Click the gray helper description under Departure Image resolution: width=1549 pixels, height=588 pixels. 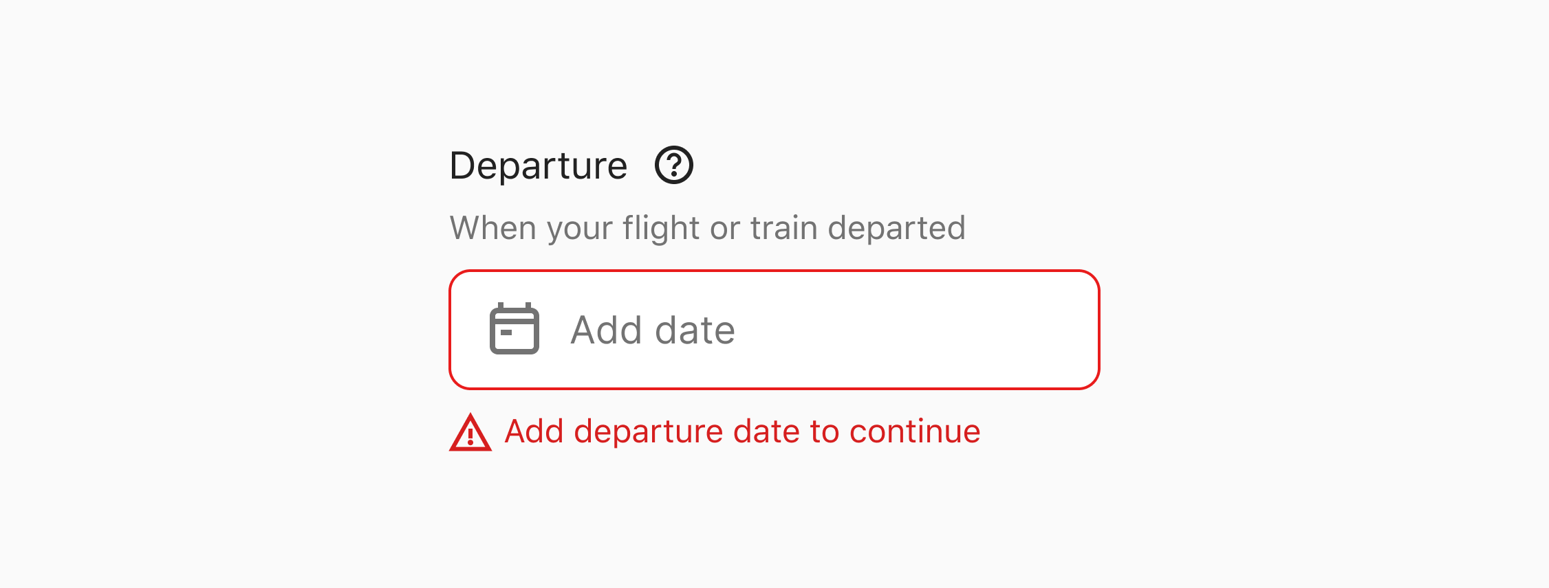pos(707,228)
